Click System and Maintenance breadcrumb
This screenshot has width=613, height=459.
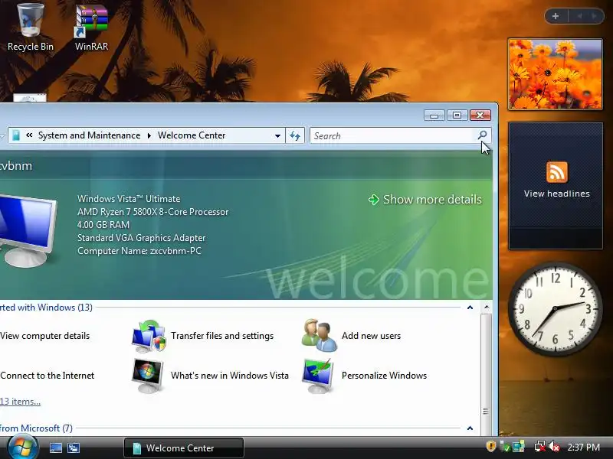(89, 135)
